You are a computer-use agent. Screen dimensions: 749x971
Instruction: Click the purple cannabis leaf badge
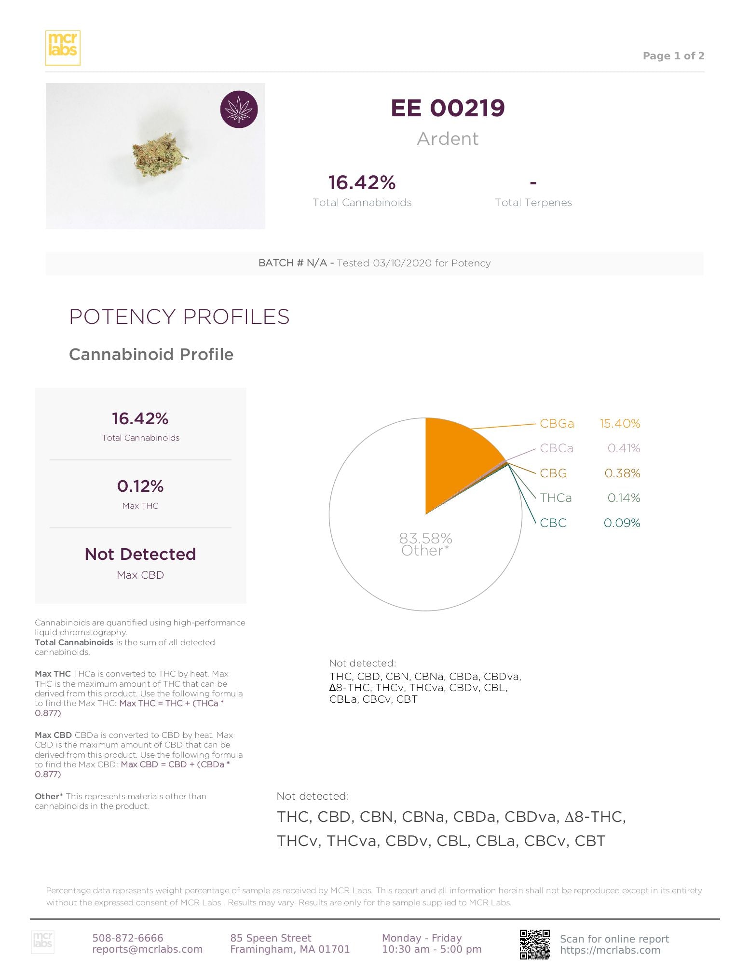pyautogui.click(x=239, y=109)
